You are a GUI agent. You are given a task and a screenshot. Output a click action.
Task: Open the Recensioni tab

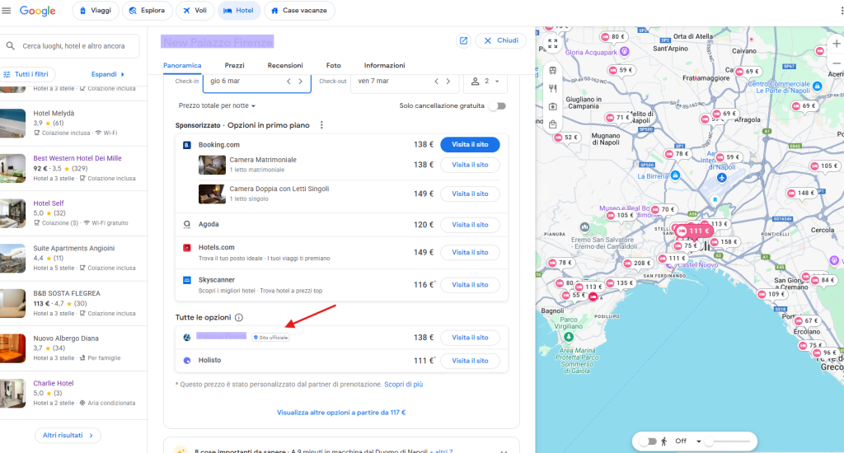point(285,66)
